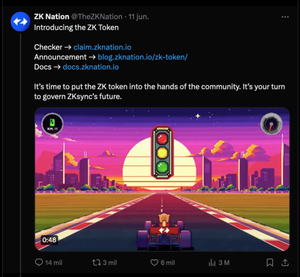Viewport: 300px width, 277px height.
Task: Open the blog.zknation.io/zk-token/ announcement link
Action: pos(142,57)
